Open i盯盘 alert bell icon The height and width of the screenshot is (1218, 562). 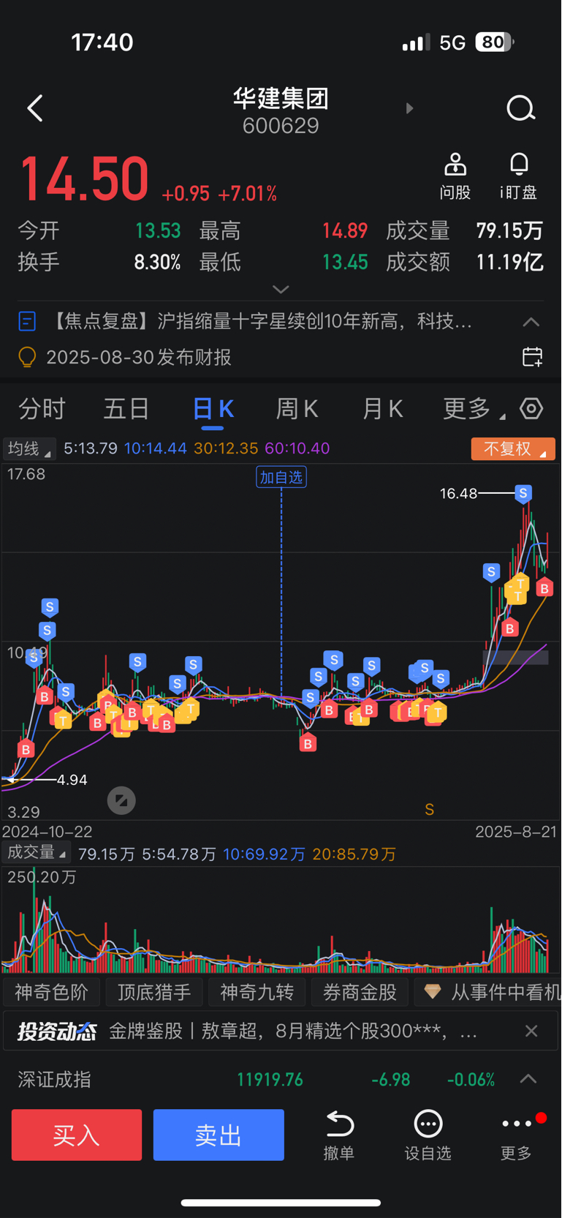(x=519, y=165)
